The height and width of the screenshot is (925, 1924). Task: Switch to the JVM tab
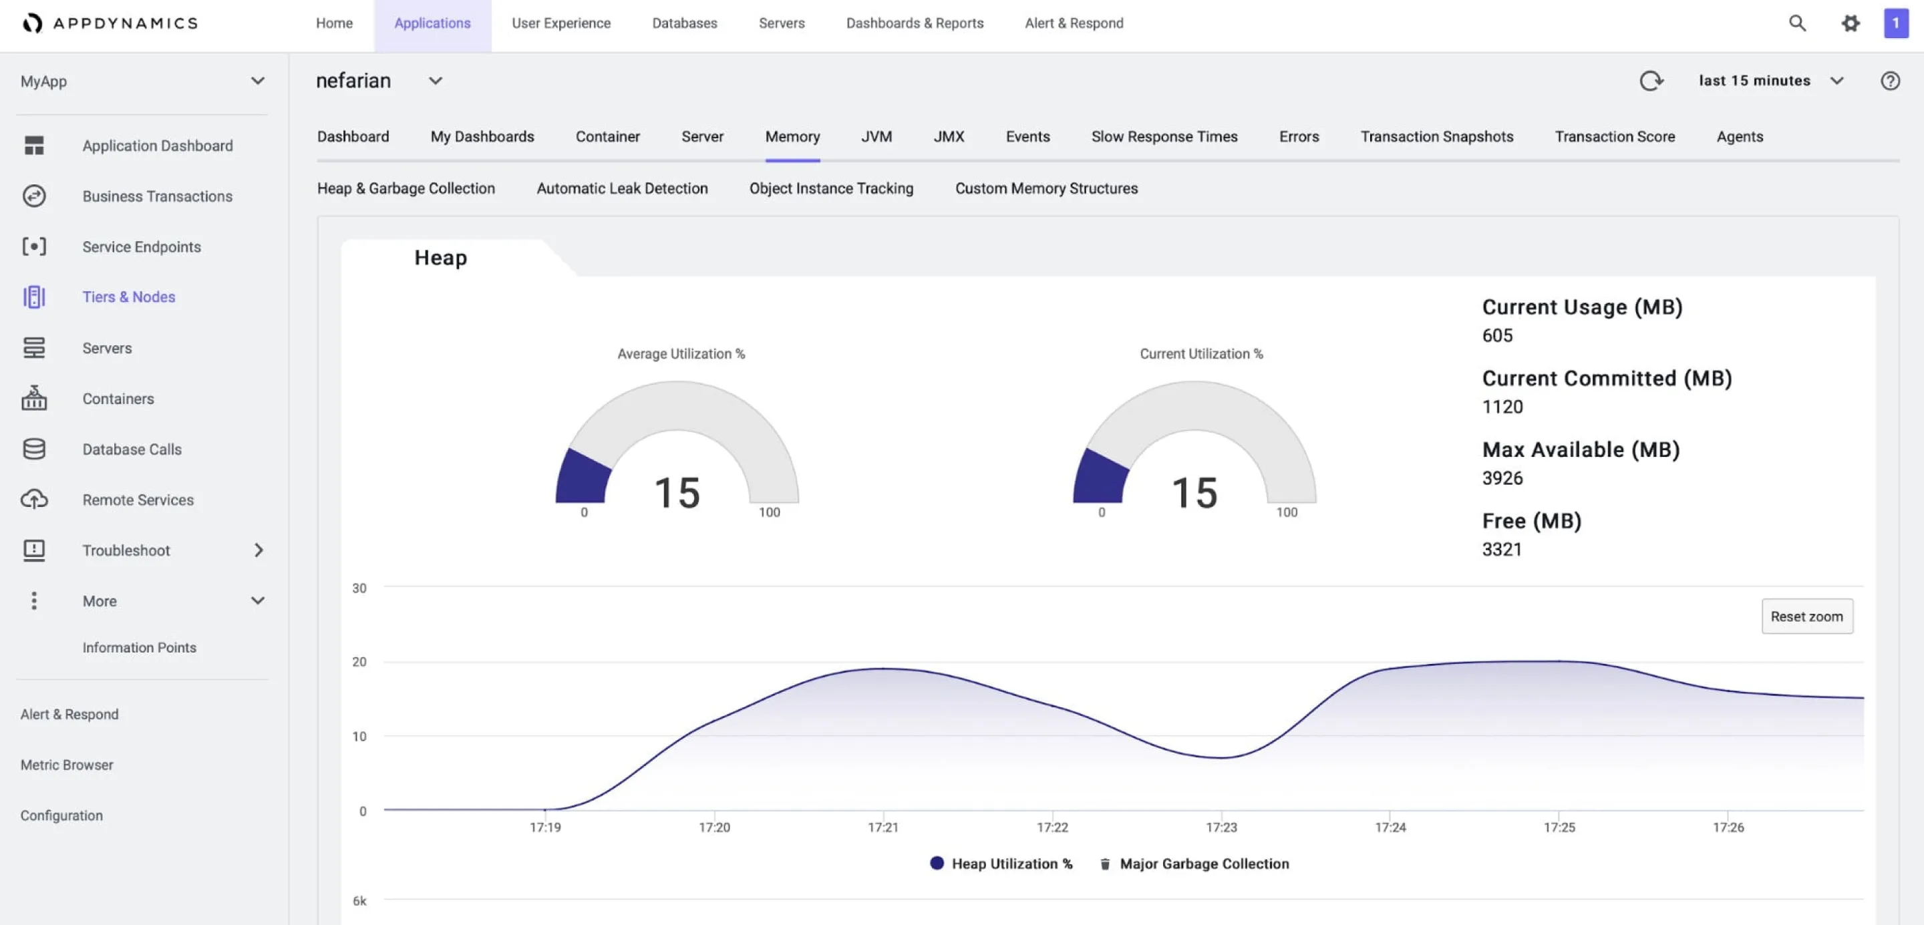coord(876,137)
